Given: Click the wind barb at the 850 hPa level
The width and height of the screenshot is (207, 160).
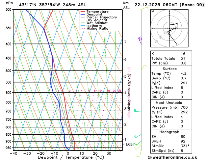Looking at the screenshot, I should point(138,136).
